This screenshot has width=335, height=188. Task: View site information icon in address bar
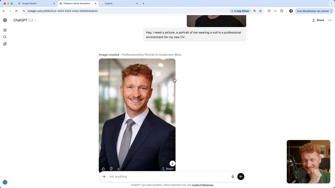click(x=24, y=11)
